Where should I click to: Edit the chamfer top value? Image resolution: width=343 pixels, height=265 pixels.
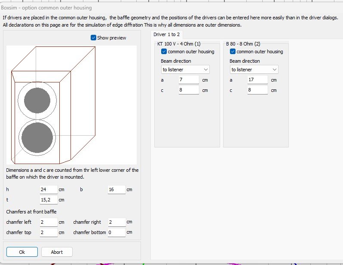(x=49, y=232)
